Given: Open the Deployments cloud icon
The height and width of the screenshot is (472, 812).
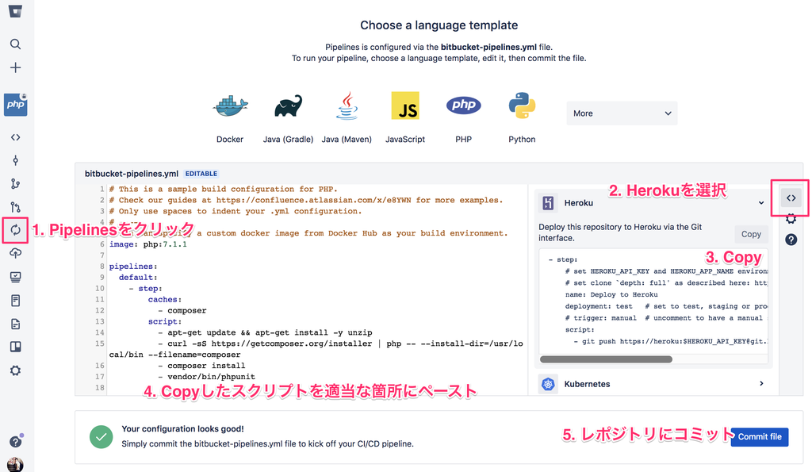Looking at the screenshot, I should click(16, 253).
